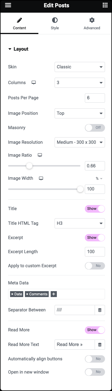The width and height of the screenshot is (112, 391).
Task: Open the Image Resolution dropdown
Action: tap(80, 142)
